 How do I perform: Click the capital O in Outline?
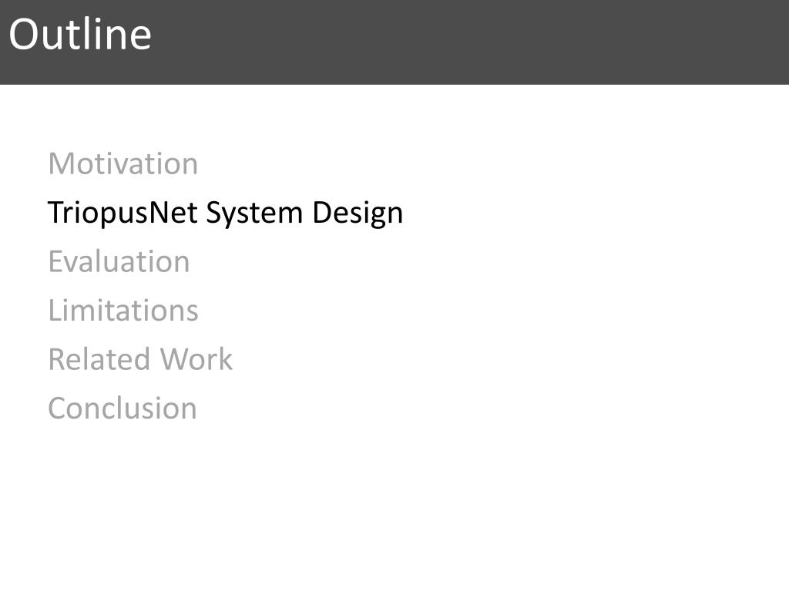(22, 35)
